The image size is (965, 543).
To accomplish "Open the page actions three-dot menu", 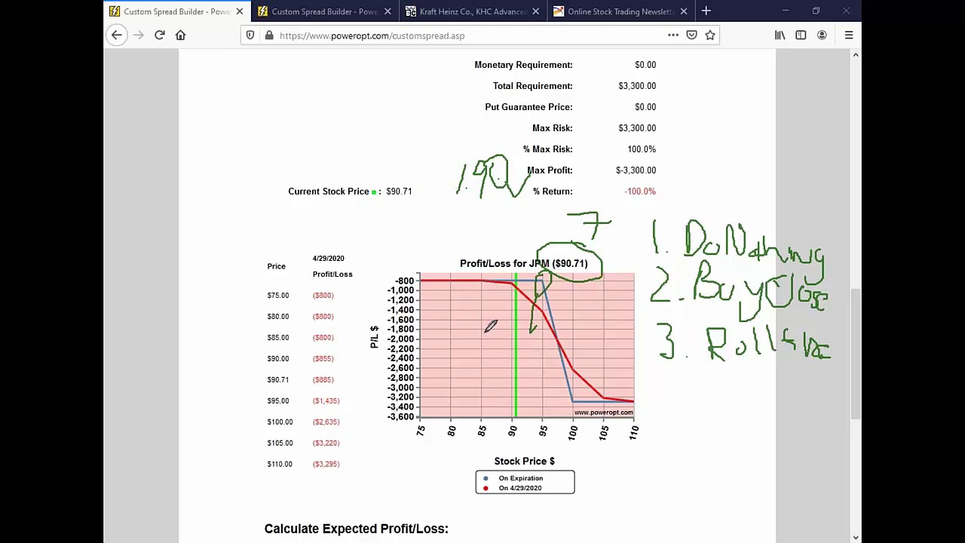I will [673, 35].
